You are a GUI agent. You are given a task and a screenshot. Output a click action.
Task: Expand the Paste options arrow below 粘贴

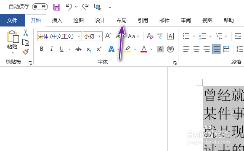tap(13, 53)
